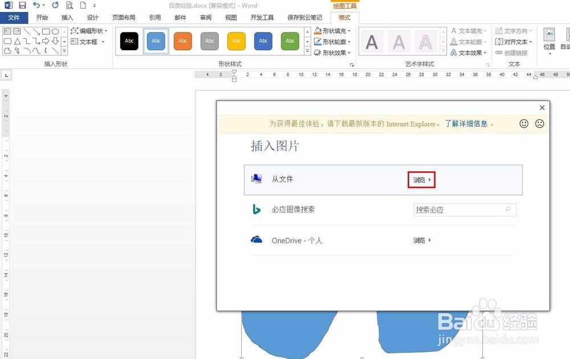
Task: Click the search magnifier in Bing field
Action: coord(508,209)
